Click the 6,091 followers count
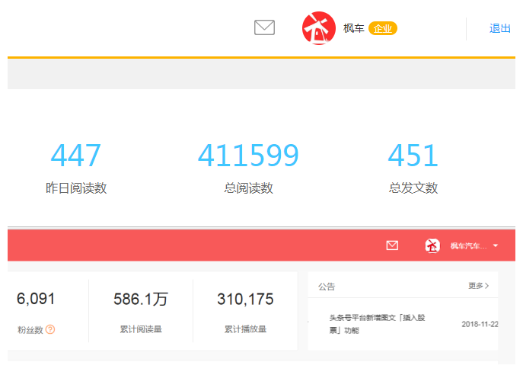Image resolution: width=523 pixels, height=372 pixels. 36,299
